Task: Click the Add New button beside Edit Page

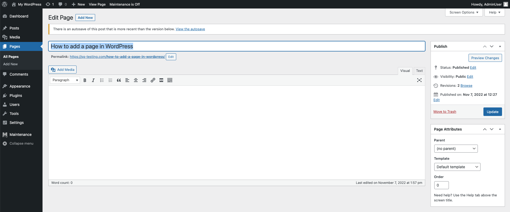Action: click(x=85, y=18)
